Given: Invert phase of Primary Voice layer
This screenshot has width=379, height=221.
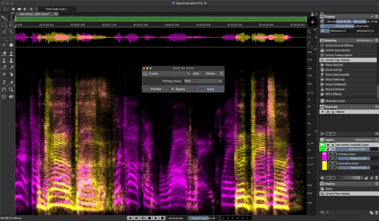Looking at the screenshot, I should pos(330,159).
